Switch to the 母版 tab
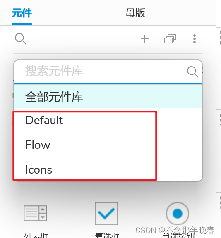 [x=135, y=13]
